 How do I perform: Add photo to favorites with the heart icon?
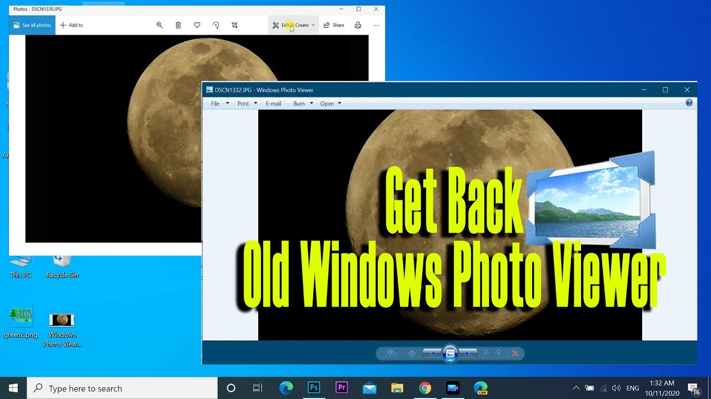point(197,25)
